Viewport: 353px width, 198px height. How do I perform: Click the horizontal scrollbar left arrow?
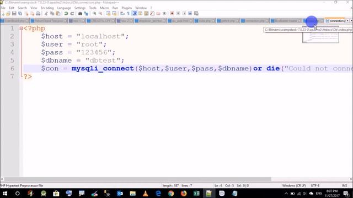click(2, 179)
